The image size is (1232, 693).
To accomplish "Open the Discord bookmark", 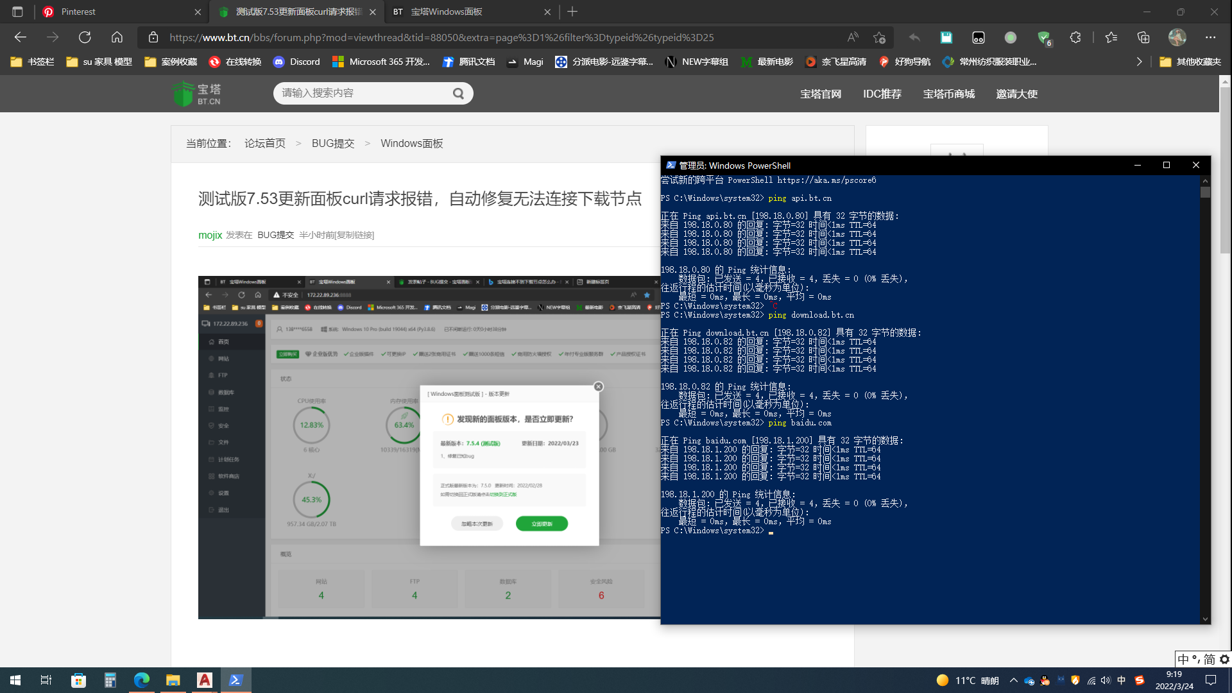I will (x=296, y=62).
